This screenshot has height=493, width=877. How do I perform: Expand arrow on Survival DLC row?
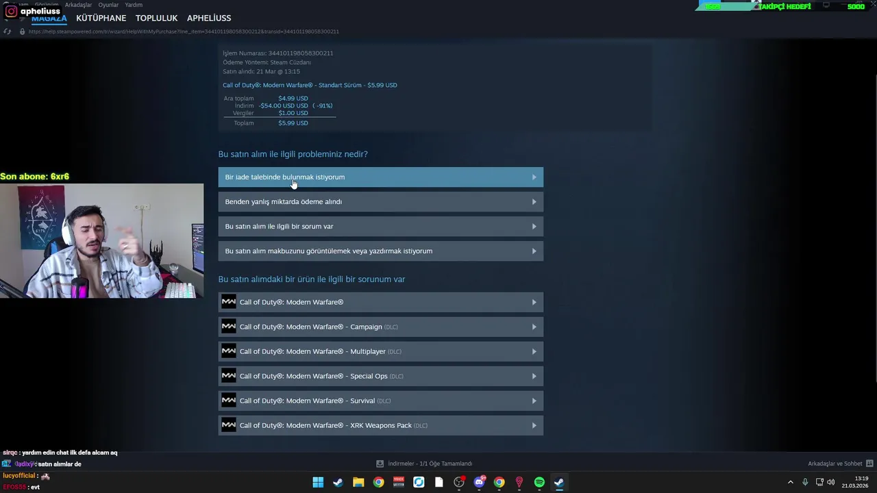pyautogui.click(x=534, y=401)
